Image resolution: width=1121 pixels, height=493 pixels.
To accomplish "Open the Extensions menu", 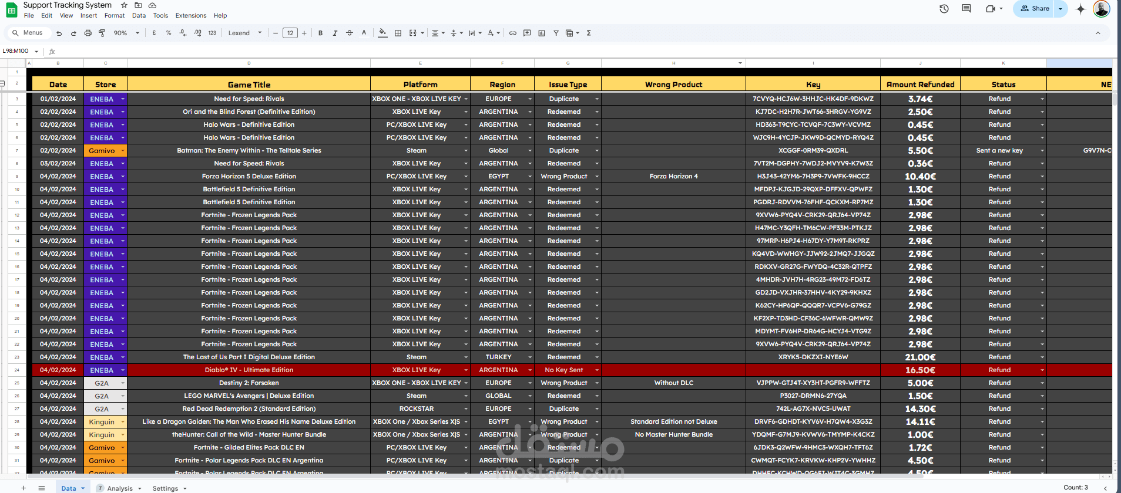I will point(191,16).
